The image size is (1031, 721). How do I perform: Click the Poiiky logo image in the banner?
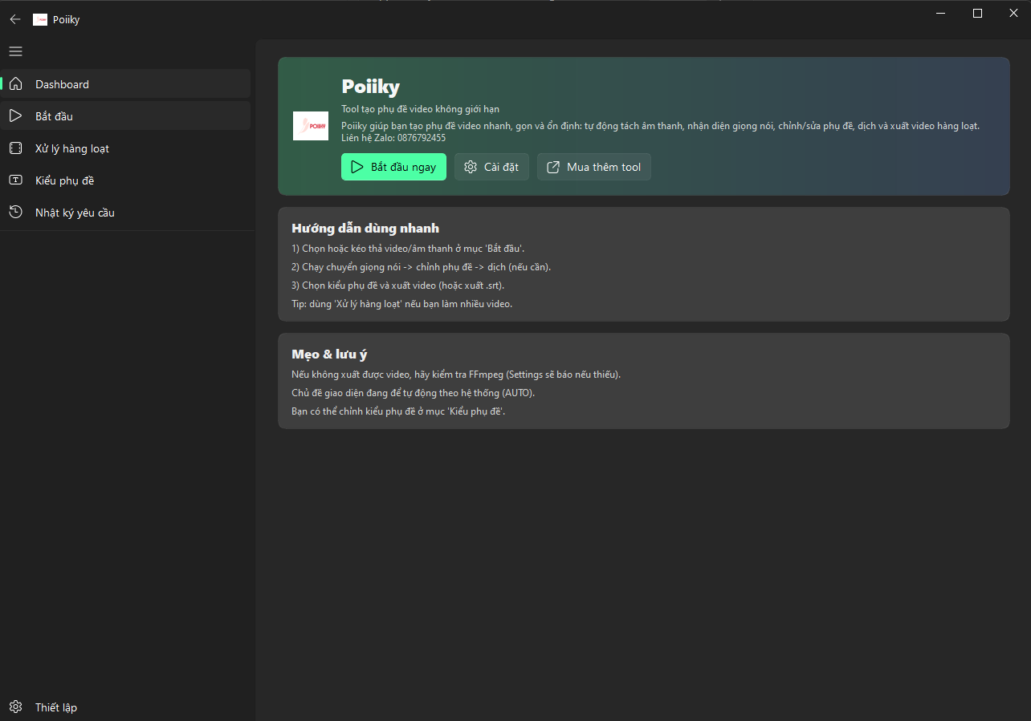[x=311, y=126]
